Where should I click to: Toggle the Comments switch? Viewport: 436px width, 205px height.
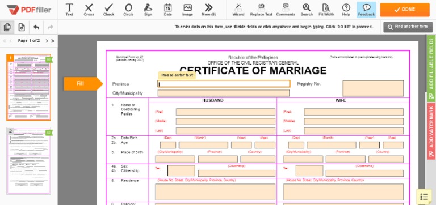(286, 10)
